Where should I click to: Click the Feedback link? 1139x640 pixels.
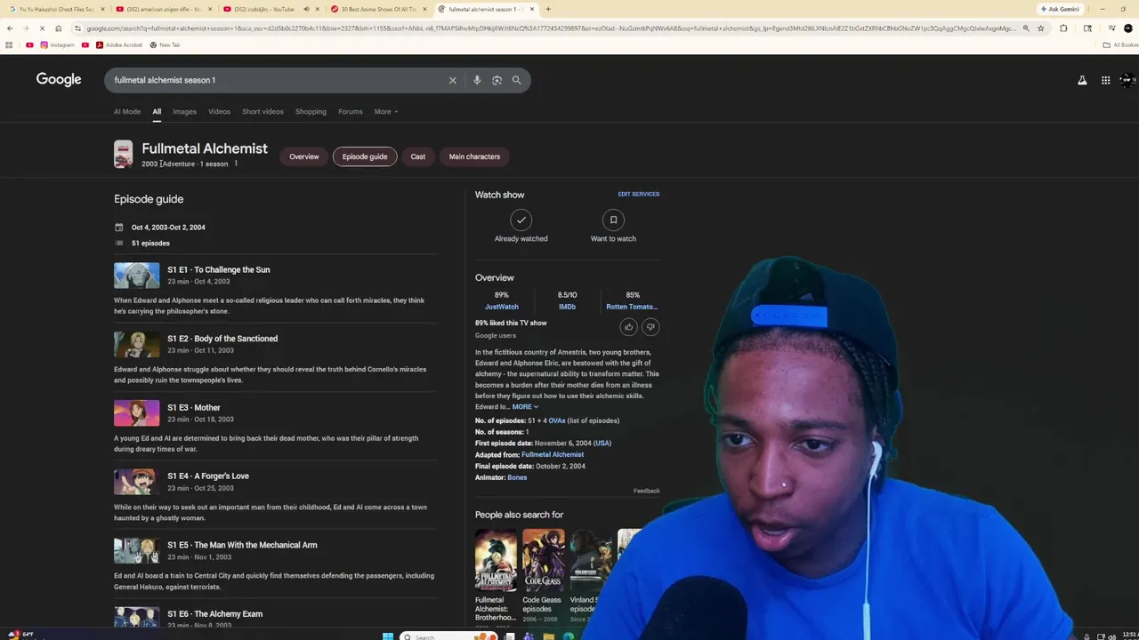click(x=647, y=491)
